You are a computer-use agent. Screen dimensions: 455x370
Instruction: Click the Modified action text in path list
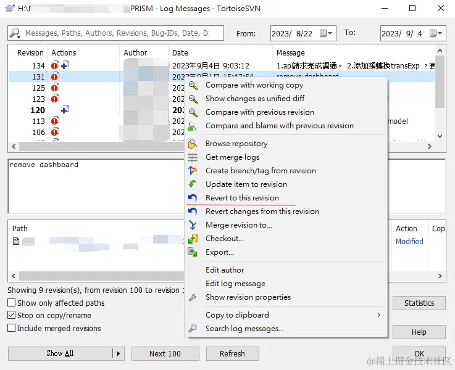coord(409,241)
